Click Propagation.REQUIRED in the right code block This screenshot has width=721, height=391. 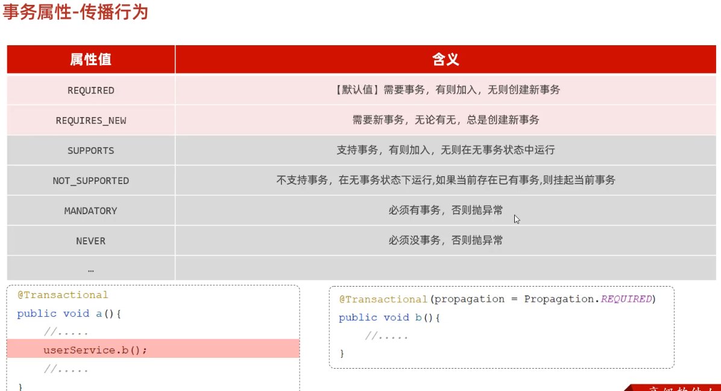tap(588, 299)
